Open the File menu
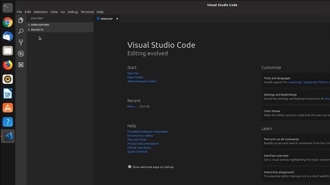The image size is (330, 185). (x=19, y=12)
